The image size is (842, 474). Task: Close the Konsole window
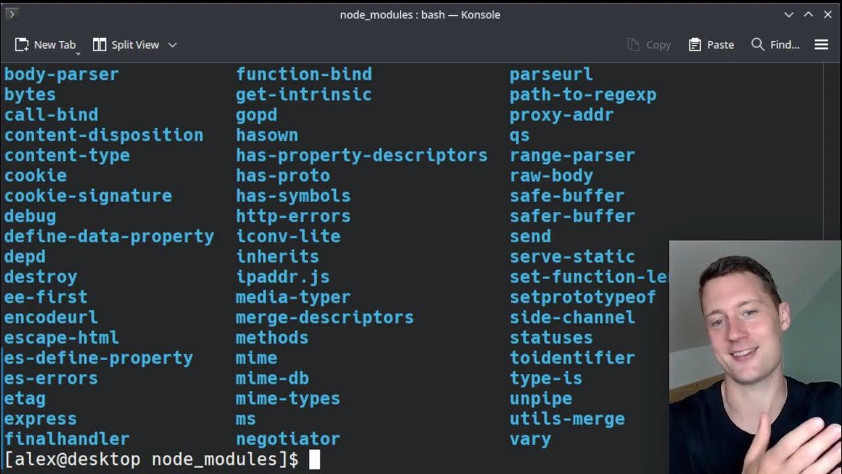[828, 14]
